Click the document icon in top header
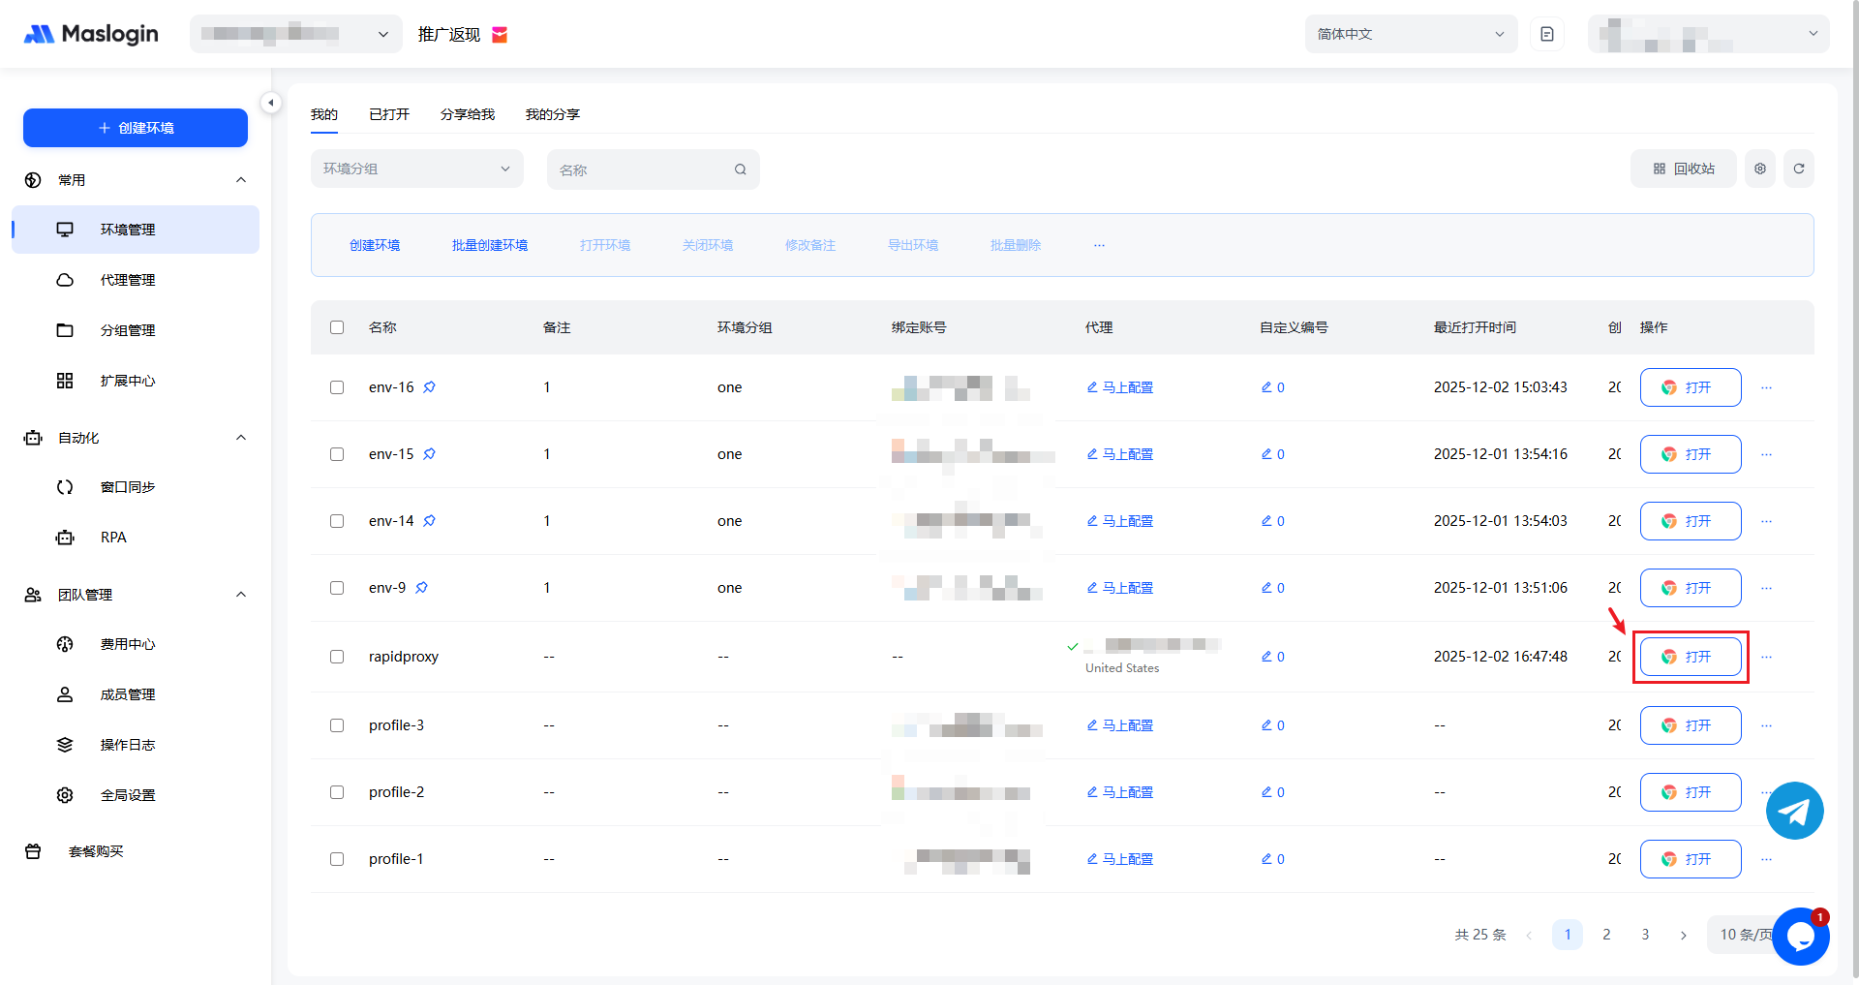 (x=1546, y=34)
